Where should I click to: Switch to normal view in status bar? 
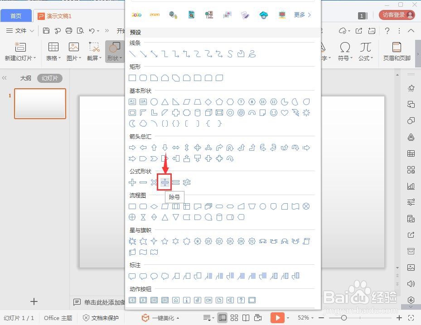[x=223, y=318]
